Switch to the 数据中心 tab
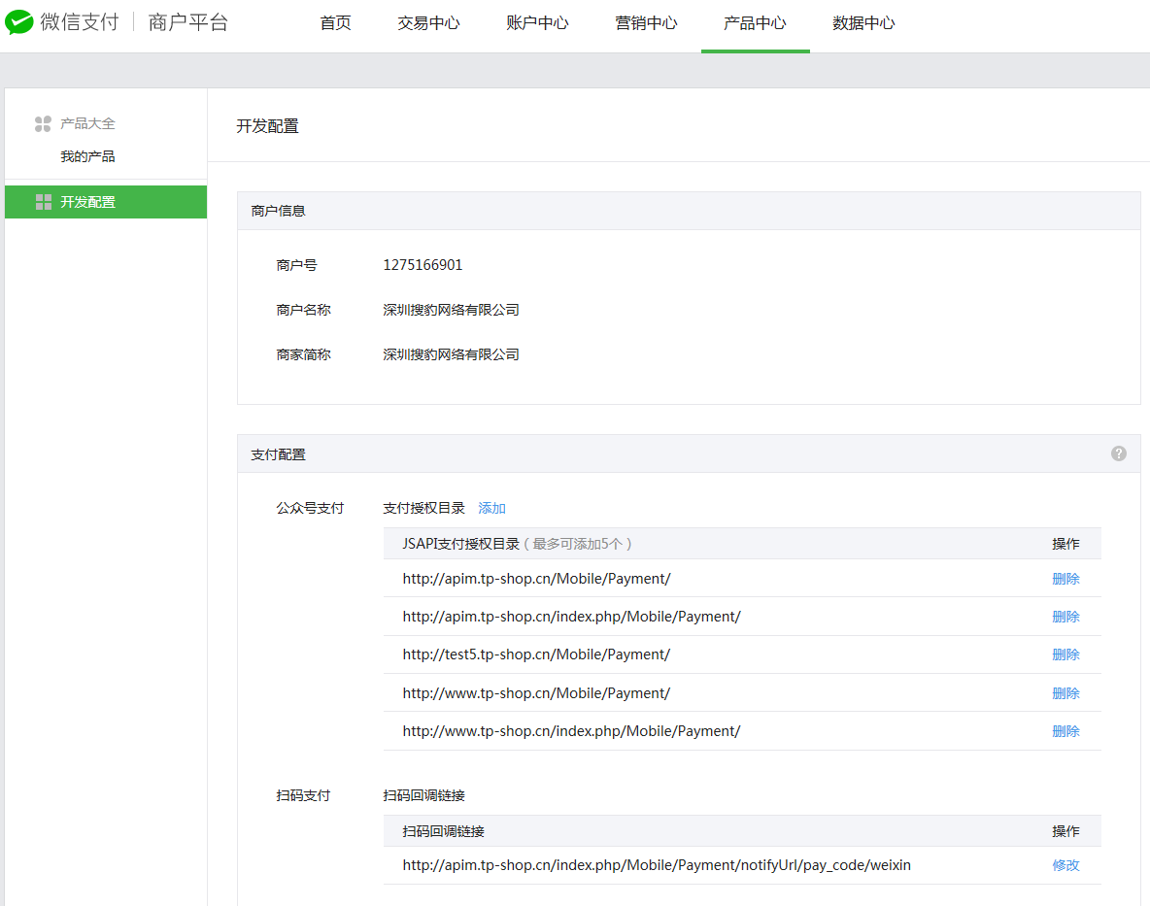This screenshot has width=1150, height=906. (x=863, y=23)
